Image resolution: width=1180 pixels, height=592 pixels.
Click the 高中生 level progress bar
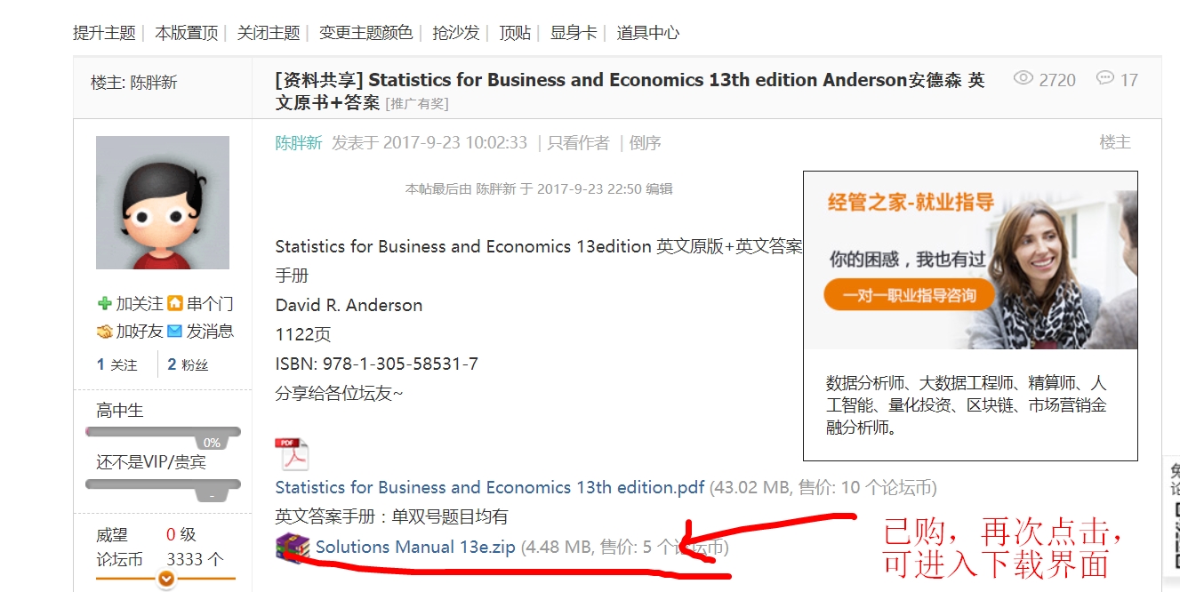pyautogui.click(x=163, y=433)
